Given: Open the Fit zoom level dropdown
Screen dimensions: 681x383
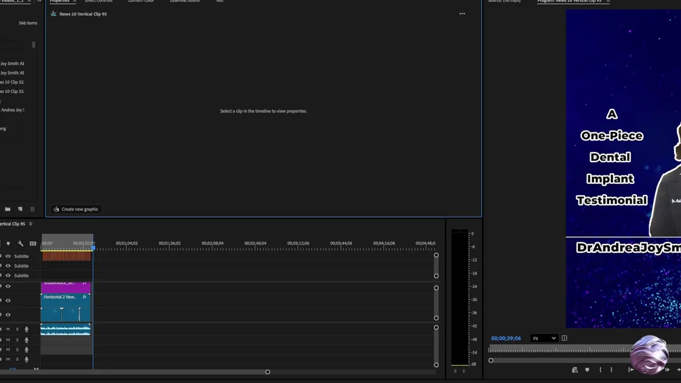Looking at the screenshot, I should click(x=544, y=338).
